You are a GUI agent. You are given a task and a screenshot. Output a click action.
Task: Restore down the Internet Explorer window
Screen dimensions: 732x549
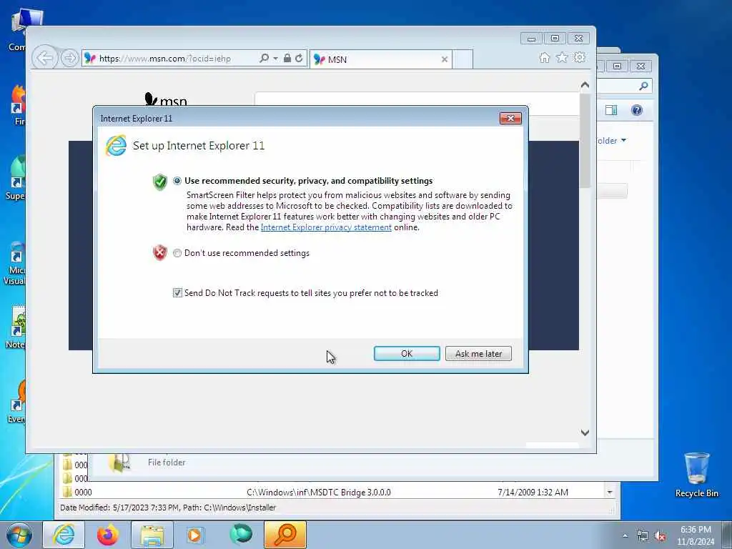(555, 39)
